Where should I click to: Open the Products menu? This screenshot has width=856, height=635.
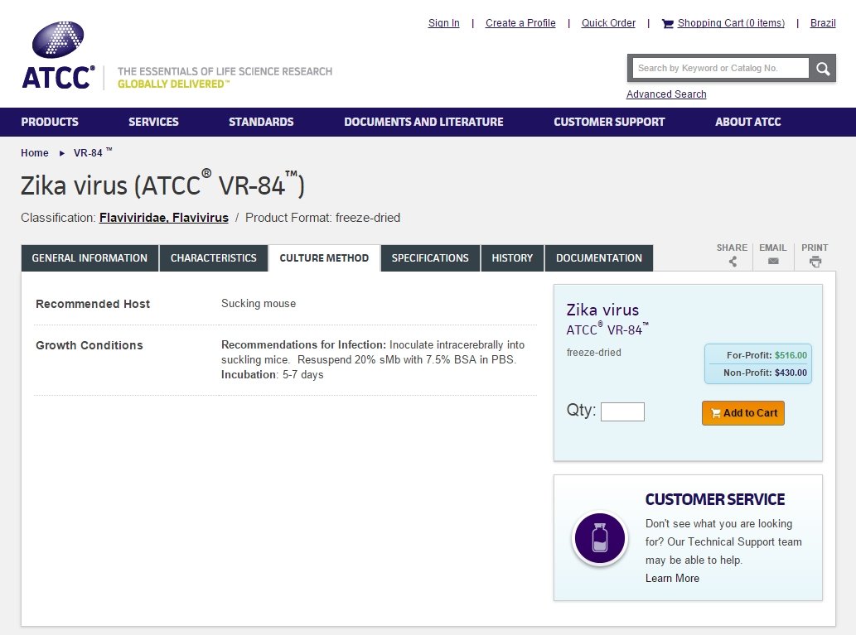click(x=50, y=123)
